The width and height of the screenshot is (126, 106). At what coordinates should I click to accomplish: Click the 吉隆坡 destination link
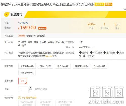click(51, 42)
